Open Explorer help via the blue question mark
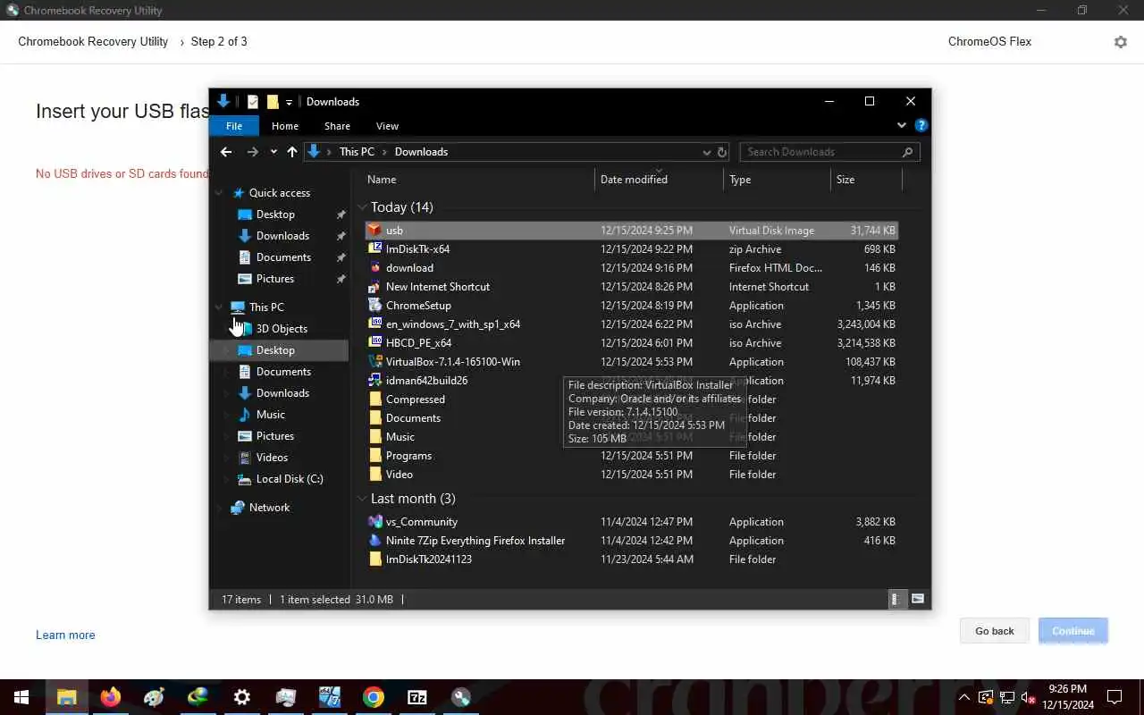 coord(921,126)
